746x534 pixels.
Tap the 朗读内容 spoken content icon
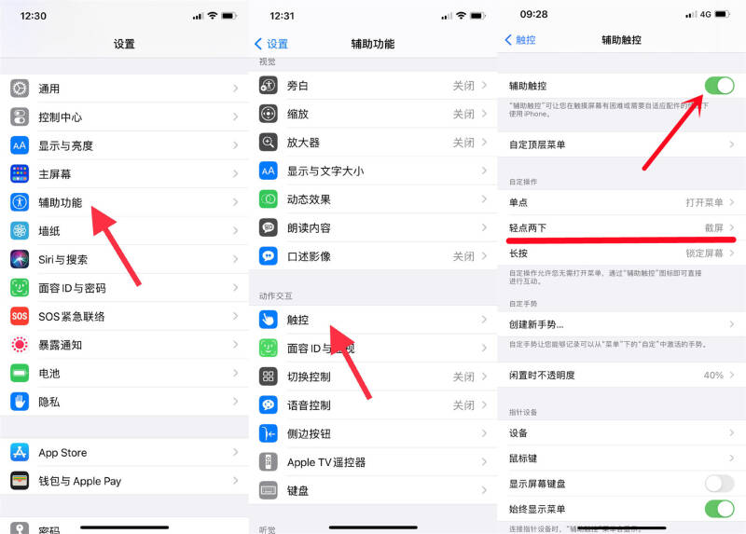pos(269,227)
